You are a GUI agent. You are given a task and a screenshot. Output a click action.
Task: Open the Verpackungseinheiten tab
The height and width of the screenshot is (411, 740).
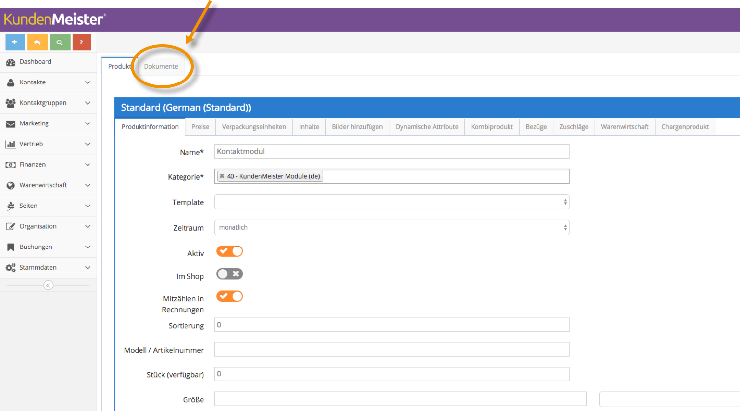(x=254, y=127)
